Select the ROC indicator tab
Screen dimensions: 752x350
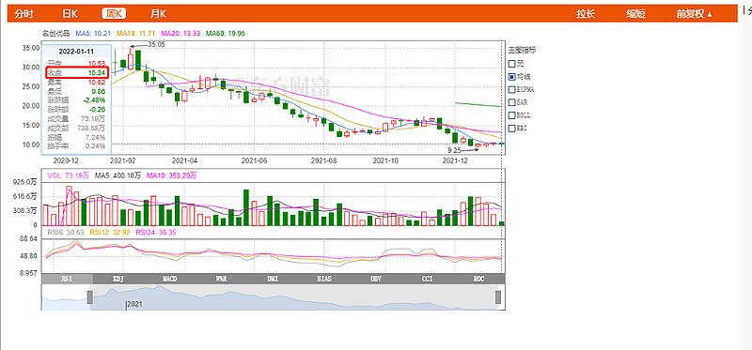click(x=478, y=279)
